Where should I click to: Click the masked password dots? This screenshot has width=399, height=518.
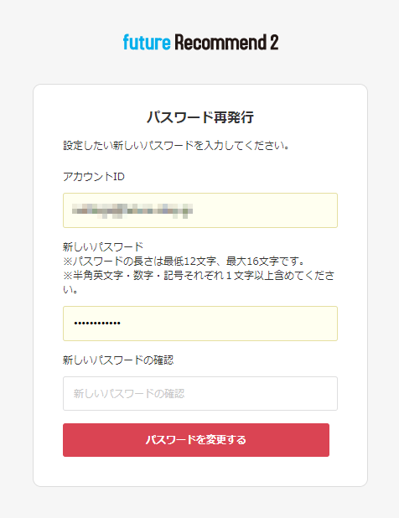pyautogui.click(x=97, y=323)
